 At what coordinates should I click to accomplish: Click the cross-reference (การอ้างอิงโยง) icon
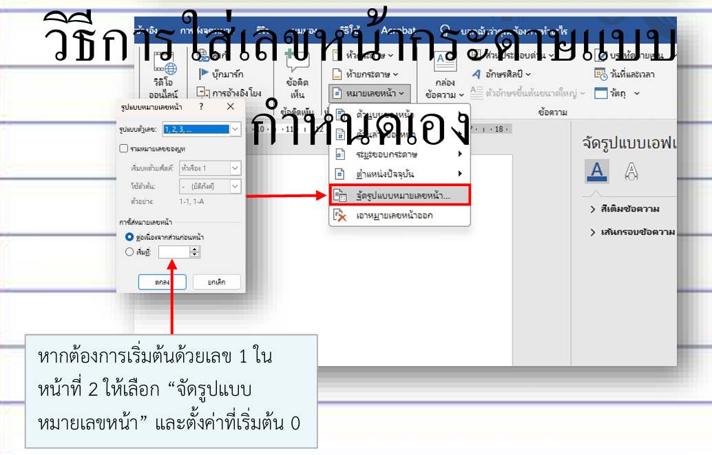click(x=203, y=92)
